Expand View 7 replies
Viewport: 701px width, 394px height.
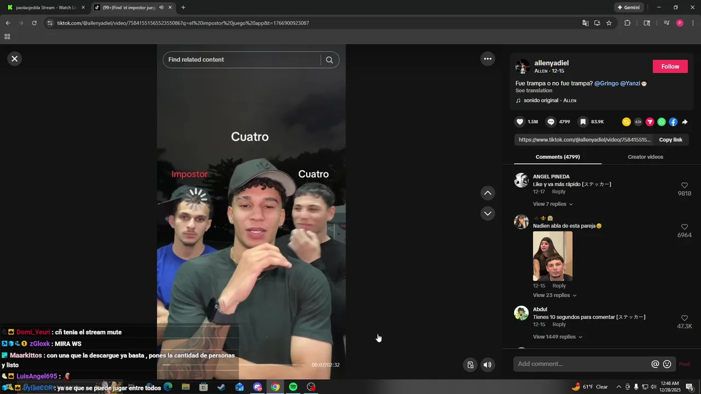coord(553,204)
